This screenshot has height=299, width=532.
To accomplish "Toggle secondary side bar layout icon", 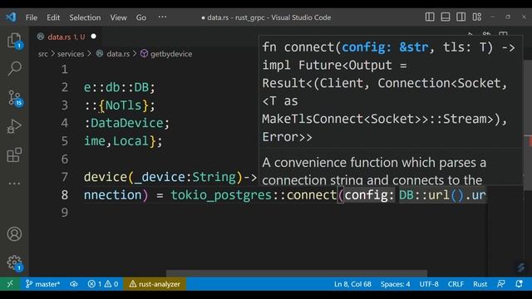I will click(461, 17).
